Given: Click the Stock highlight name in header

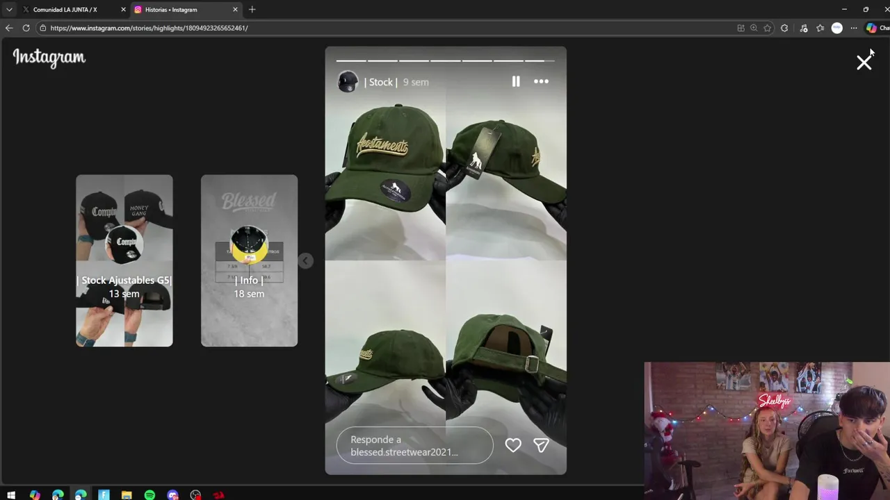Looking at the screenshot, I should 381,82.
